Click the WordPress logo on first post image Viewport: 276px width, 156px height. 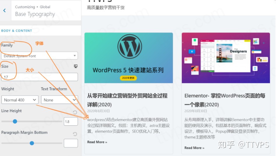(x=129, y=47)
